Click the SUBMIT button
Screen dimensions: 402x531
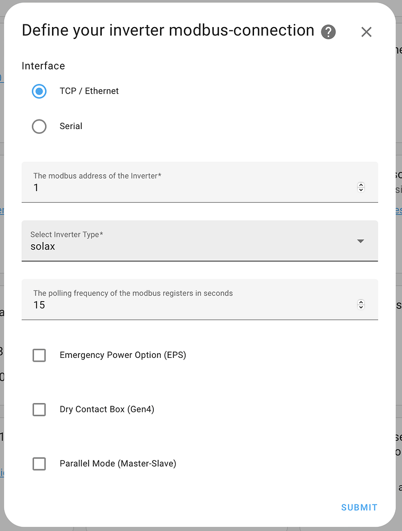coord(359,507)
